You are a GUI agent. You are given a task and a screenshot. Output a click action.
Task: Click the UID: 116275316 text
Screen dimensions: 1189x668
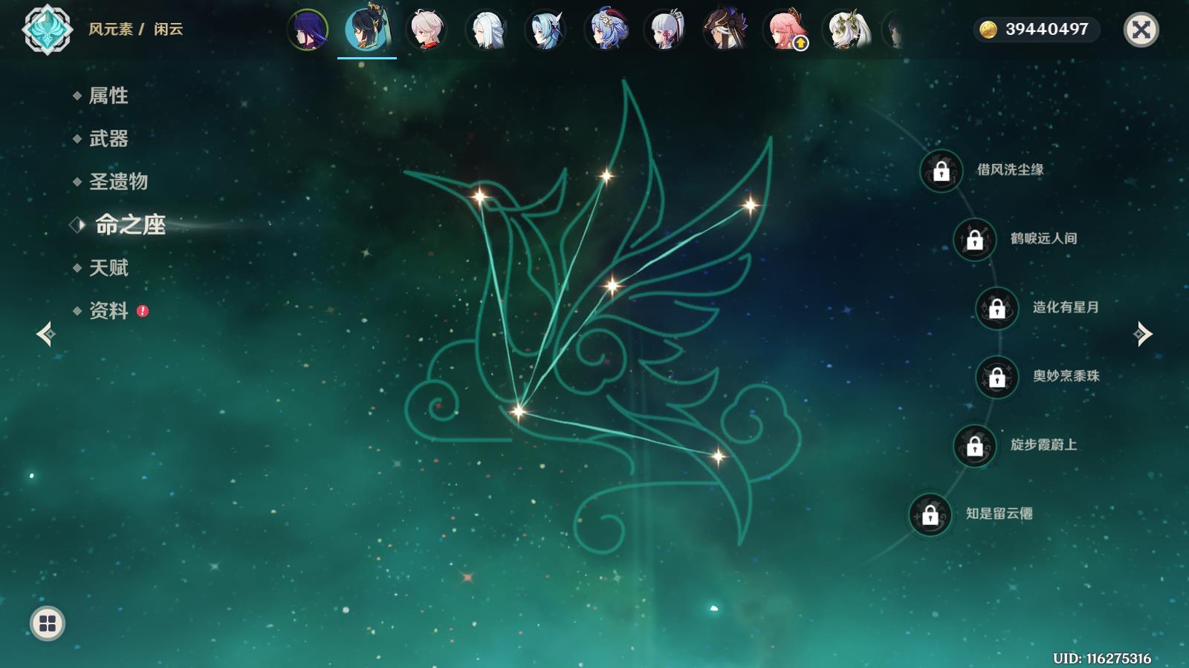point(1102,658)
